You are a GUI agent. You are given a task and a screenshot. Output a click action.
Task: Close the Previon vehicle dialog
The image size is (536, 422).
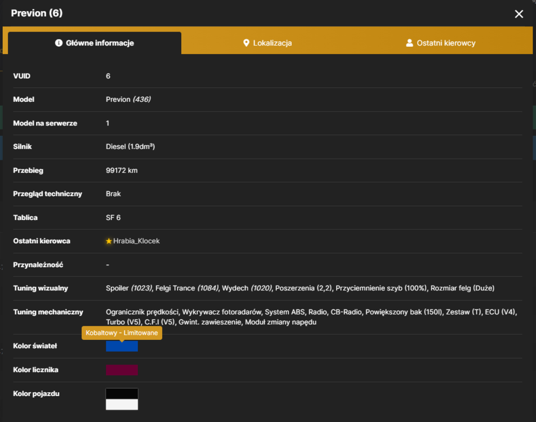click(519, 14)
